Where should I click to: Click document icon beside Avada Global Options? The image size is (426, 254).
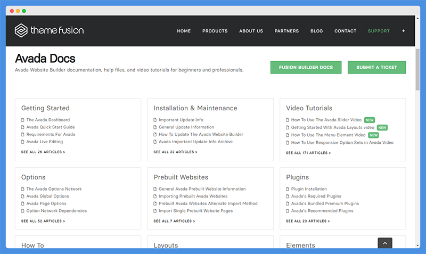(22, 196)
